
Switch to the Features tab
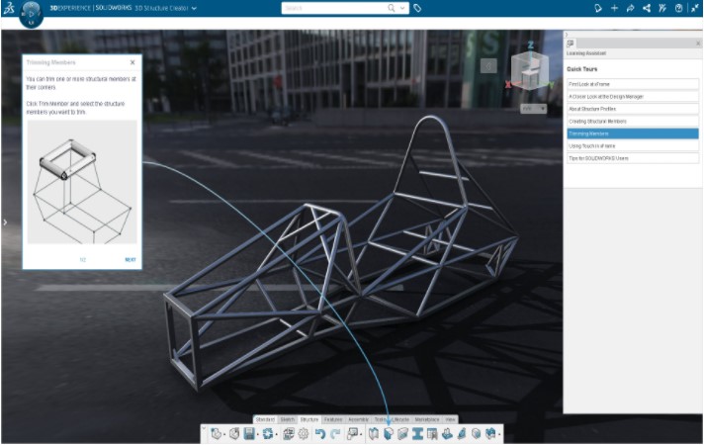[x=333, y=419]
